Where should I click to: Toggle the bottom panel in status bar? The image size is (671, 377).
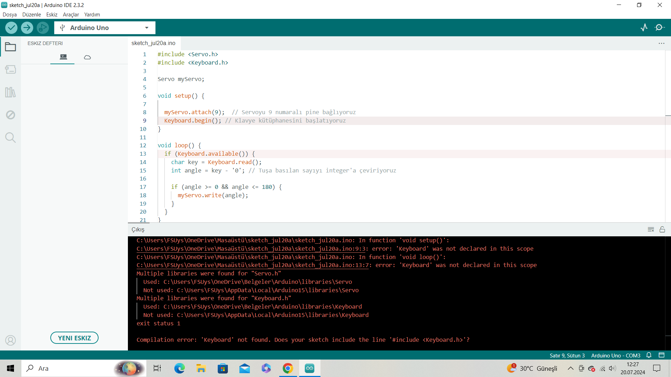tap(661, 355)
